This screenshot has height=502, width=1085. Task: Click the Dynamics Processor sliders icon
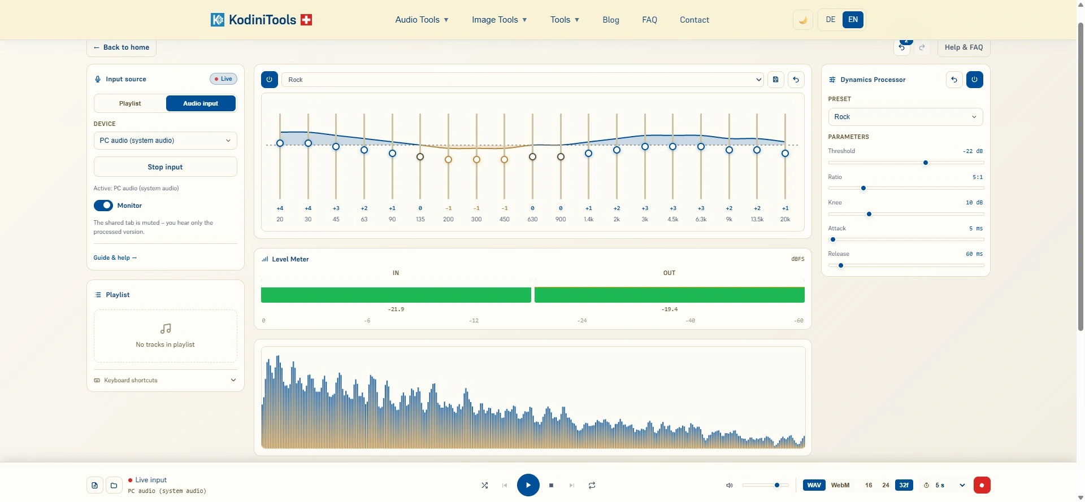(832, 80)
